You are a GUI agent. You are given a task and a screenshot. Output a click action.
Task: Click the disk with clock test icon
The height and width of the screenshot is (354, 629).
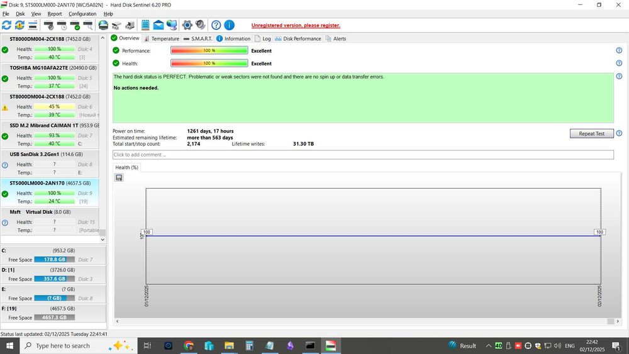click(62, 25)
